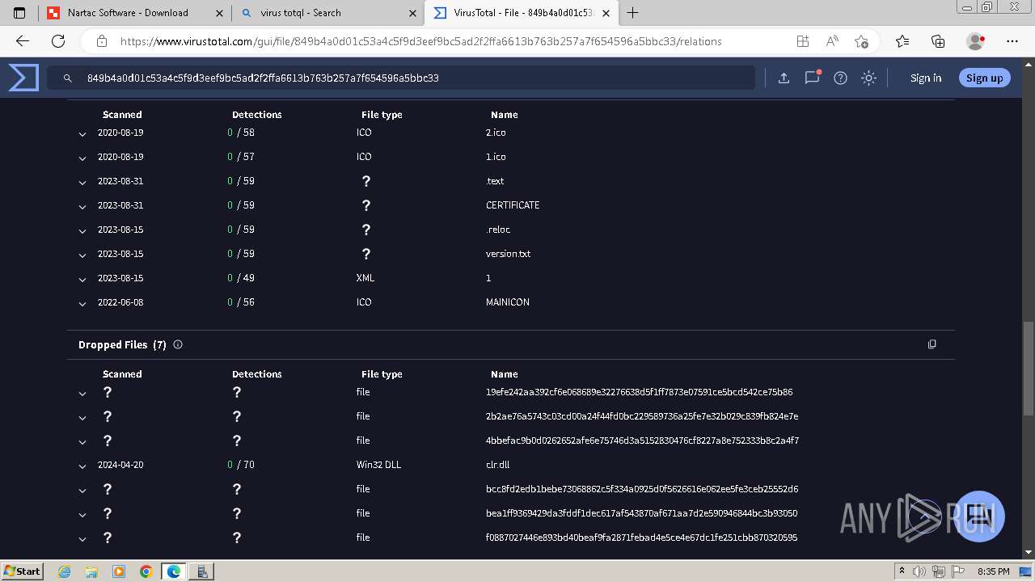The height and width of the screenshot is (582, 1035).
Task: Select the 2024-04-20 scanned date cell
Action: (x=120, y=465)
